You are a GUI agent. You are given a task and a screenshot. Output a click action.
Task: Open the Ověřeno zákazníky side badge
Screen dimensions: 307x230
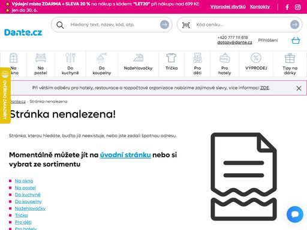5,95
